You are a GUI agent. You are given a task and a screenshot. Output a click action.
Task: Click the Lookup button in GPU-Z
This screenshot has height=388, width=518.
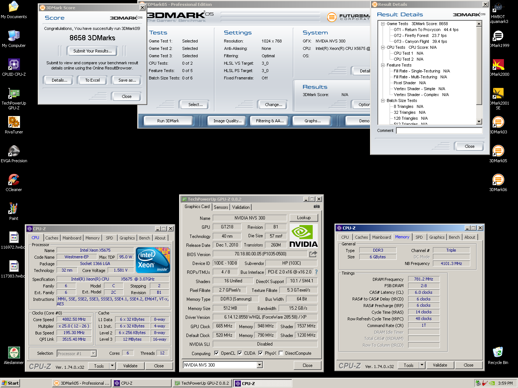click(x=304, y=218)
